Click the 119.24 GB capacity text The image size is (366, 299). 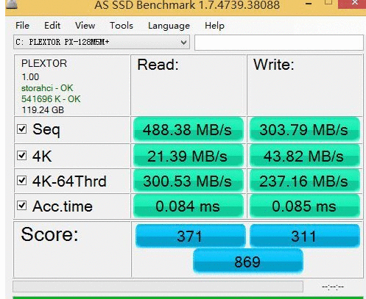pos(43,110)
